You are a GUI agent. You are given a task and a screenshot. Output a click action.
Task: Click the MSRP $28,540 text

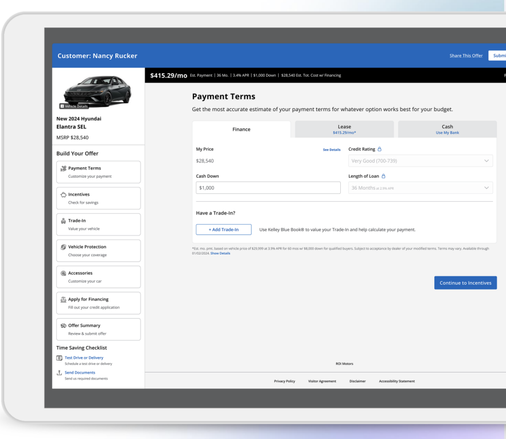[72, 138]
